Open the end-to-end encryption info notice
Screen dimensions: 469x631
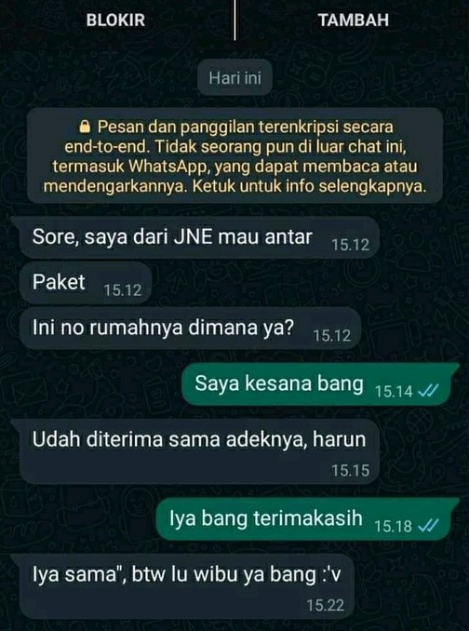pos(234,156)
